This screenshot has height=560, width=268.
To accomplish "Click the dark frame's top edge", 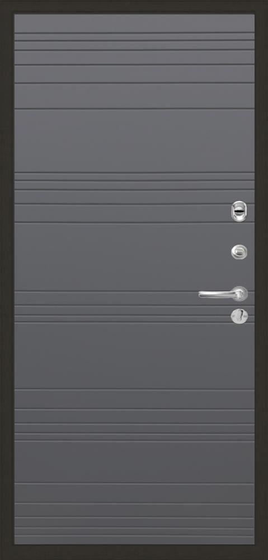I will (x=134, y=7).
